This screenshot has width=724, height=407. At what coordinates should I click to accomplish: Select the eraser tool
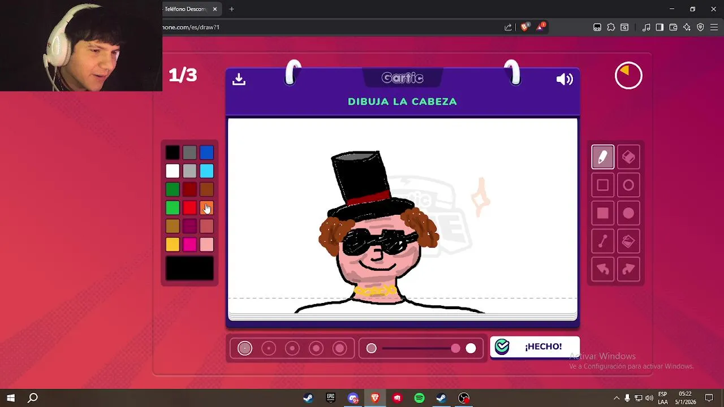(x=628, y=157)
